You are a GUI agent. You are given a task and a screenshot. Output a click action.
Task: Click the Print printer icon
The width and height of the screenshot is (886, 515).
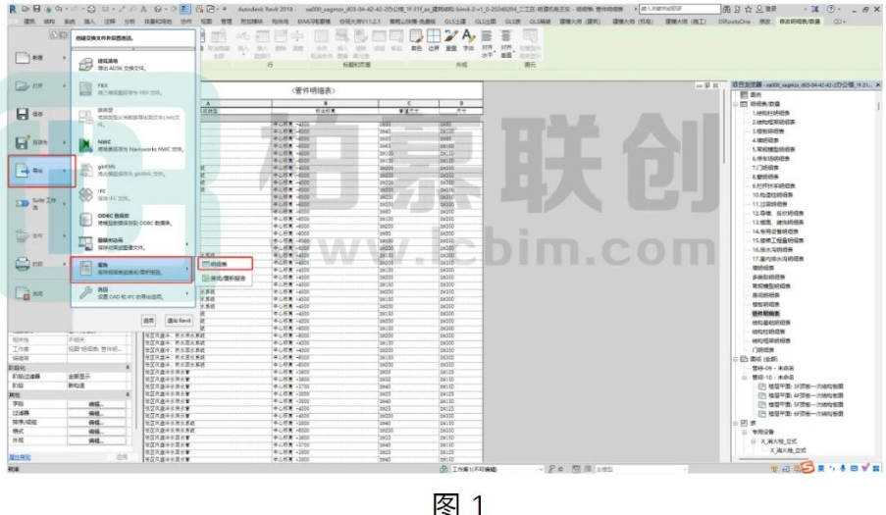[x=22, y=264]
